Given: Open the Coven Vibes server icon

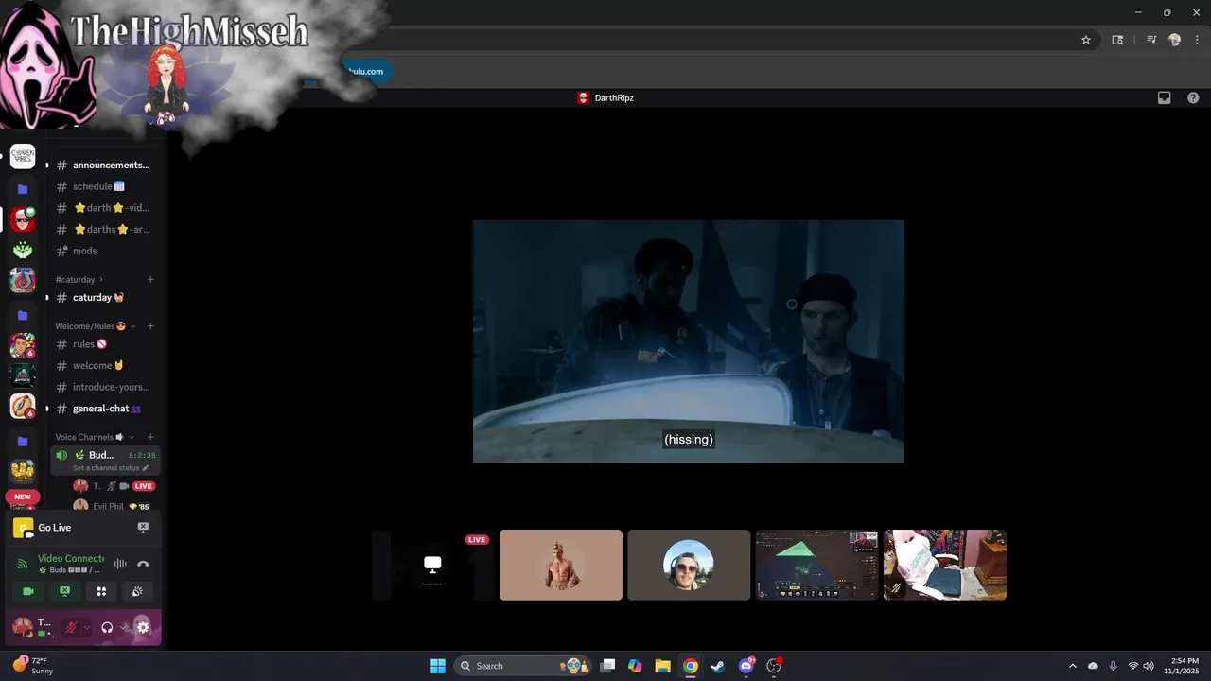Looking at the screenshot, I should coord(23,157).
